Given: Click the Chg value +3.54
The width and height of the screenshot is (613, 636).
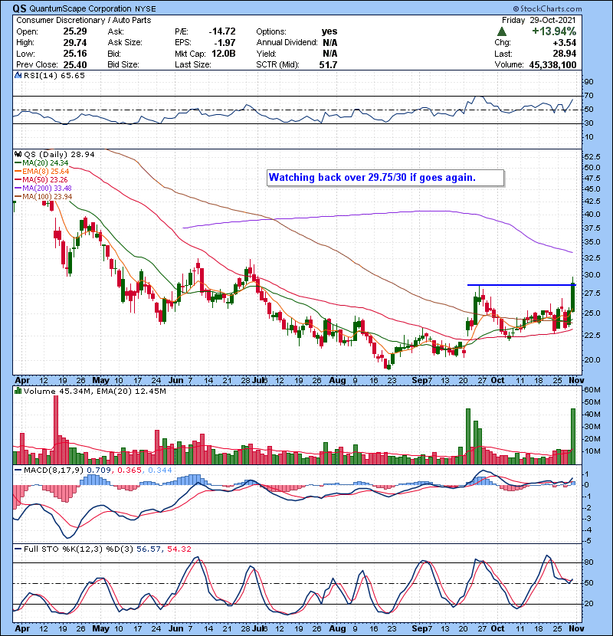Looking at the screenshot, I should coord(564,43).
